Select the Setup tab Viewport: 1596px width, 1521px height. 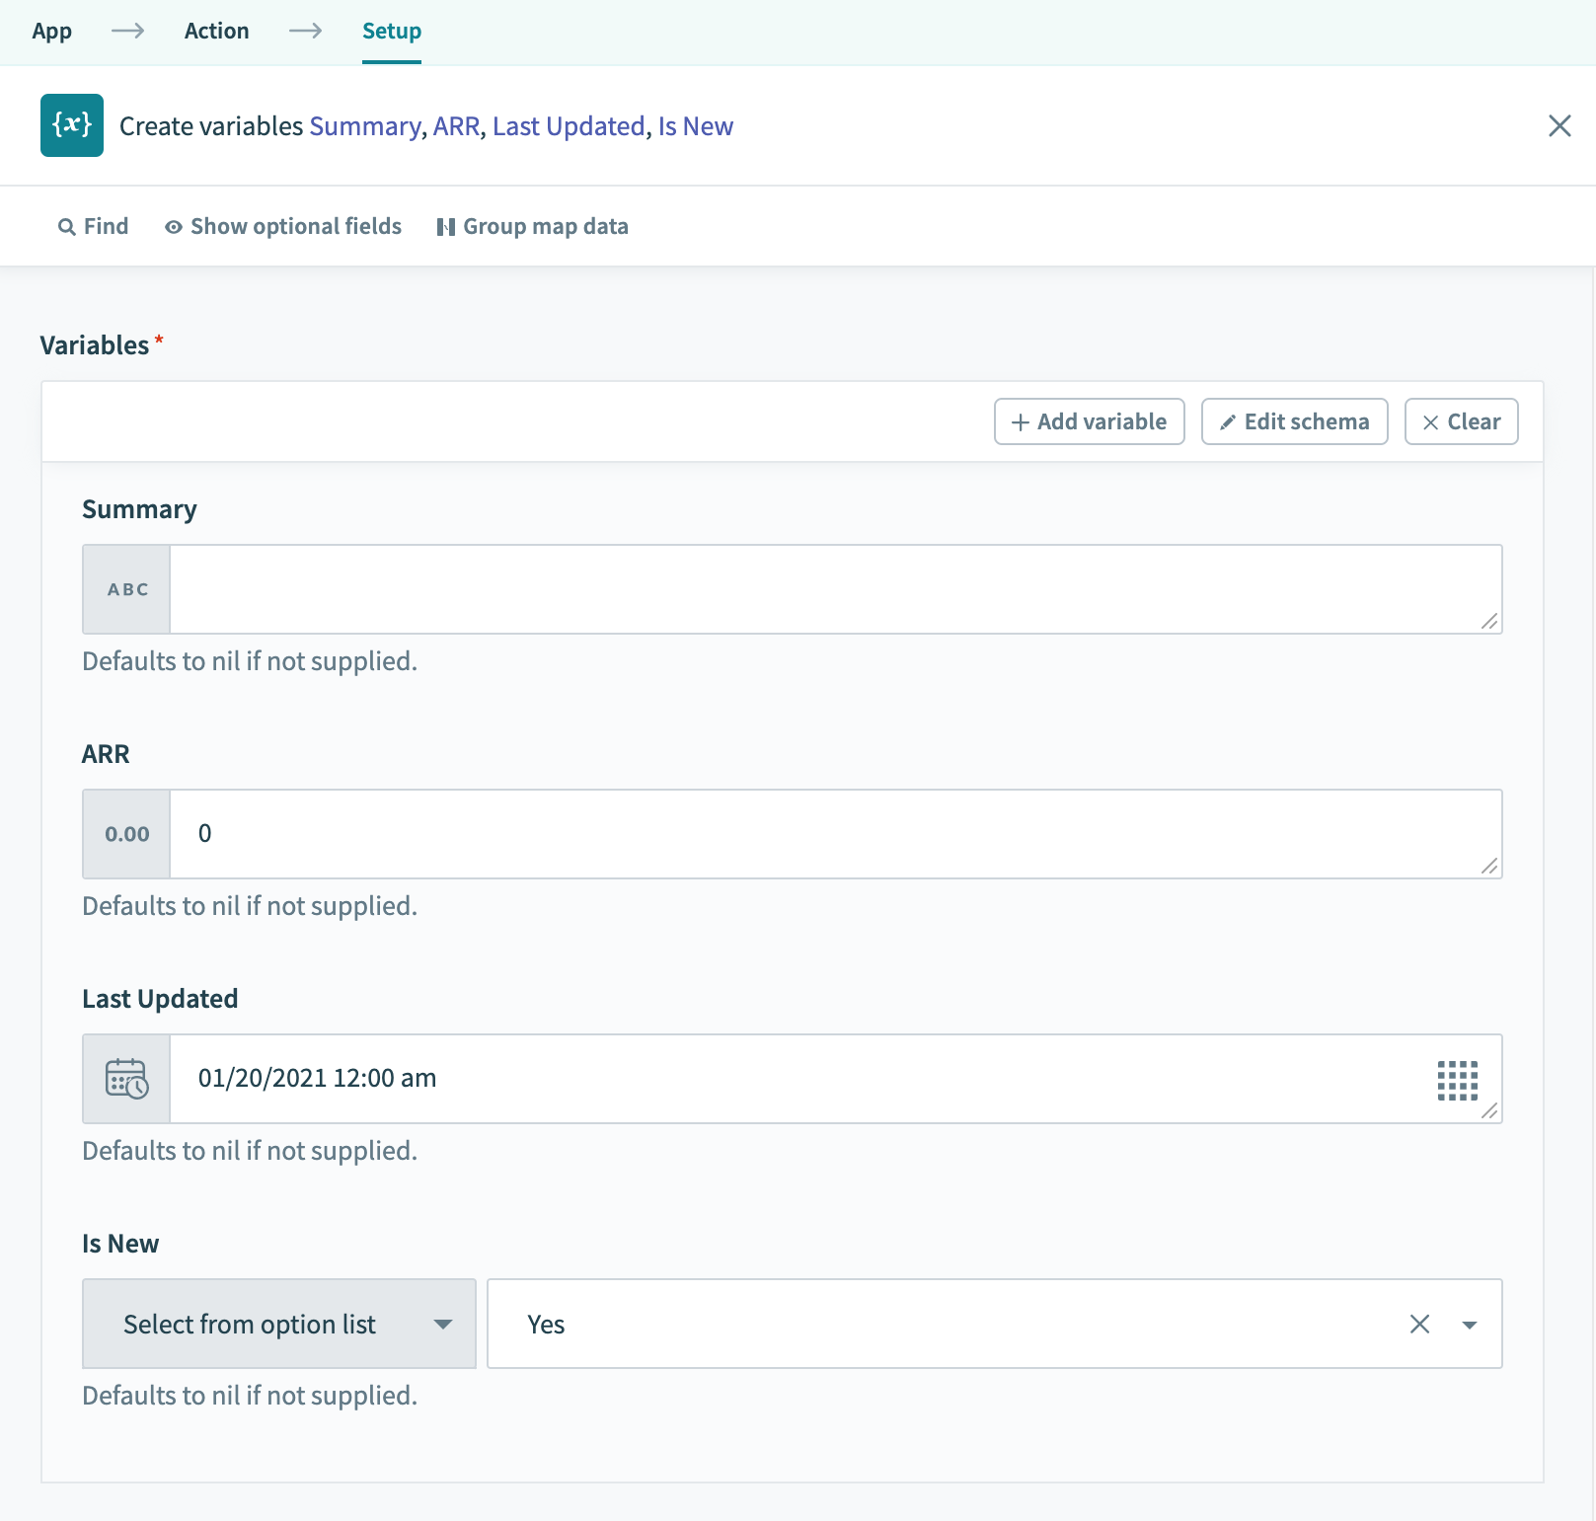392,32
